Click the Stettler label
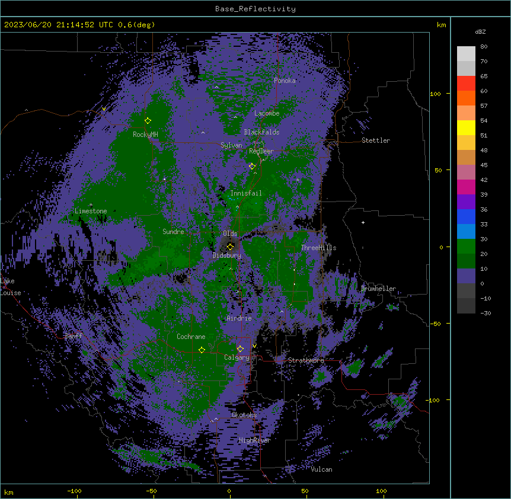Screen dimensions: 511x499 tap(376, 140)
